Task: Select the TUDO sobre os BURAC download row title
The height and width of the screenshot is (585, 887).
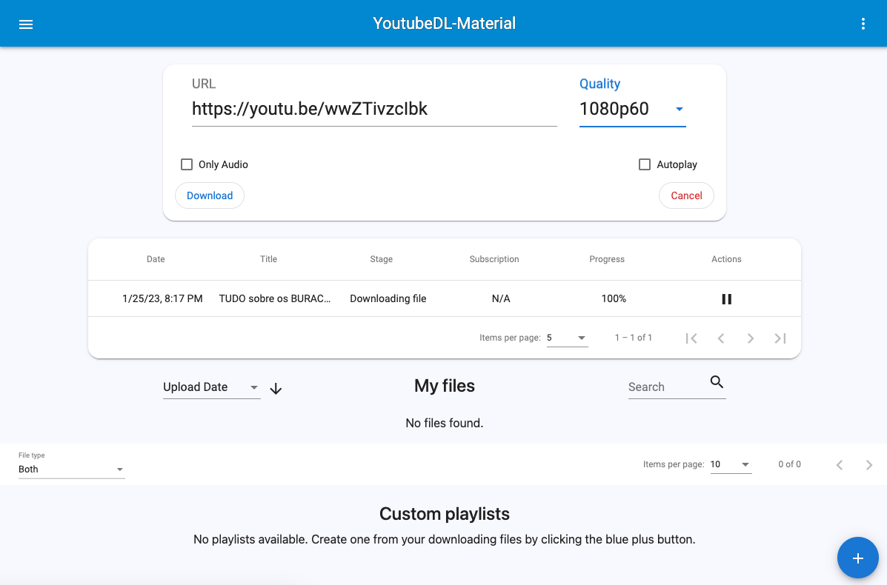Action: (x=274, y=298)
